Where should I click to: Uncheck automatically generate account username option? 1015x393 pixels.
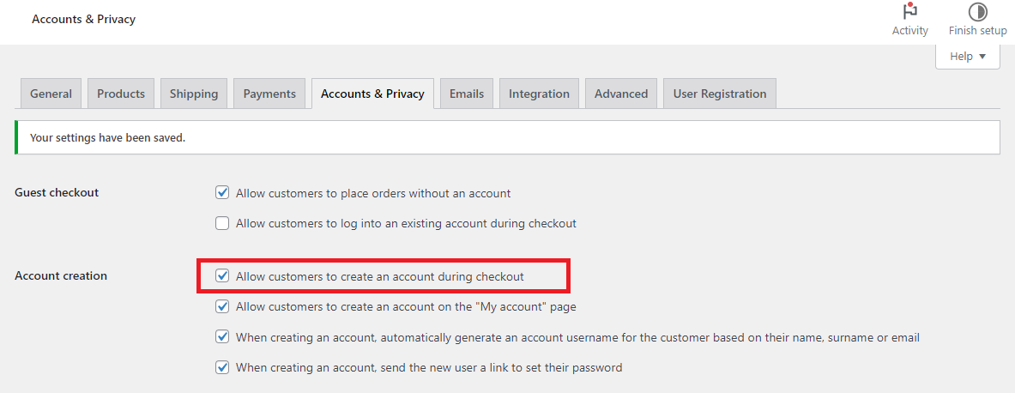(222, 337)
